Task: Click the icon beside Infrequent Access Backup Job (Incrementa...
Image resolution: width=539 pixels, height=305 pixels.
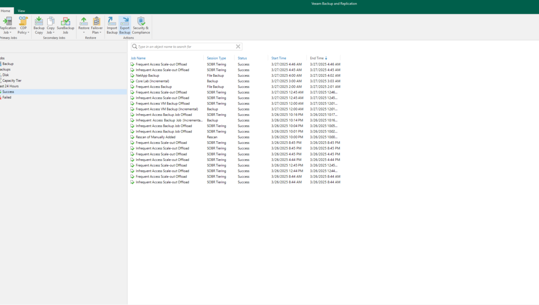Action: pos(132,120)
